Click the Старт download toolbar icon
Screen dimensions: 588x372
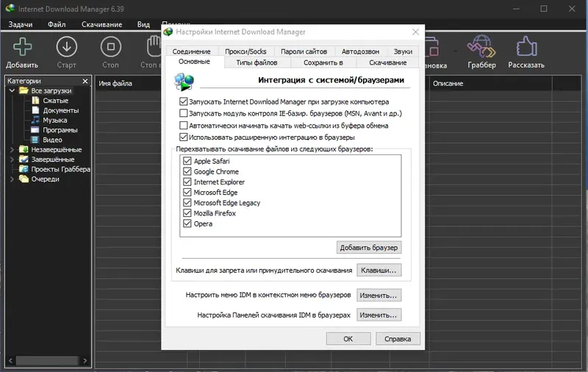[x=66, y=47]
